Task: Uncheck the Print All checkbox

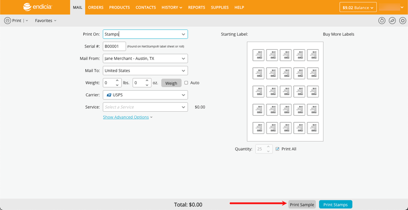Action: pos(277,149)
